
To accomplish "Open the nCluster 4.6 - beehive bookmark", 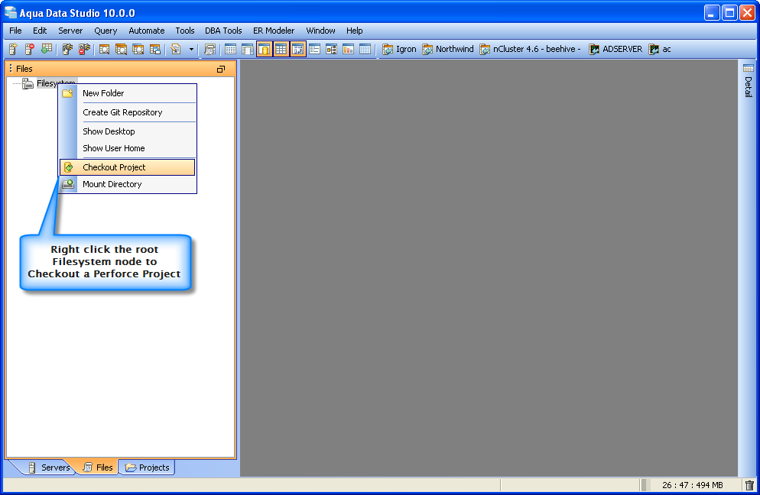I will coord(531,49).
